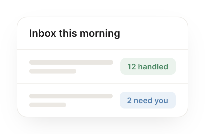
Task: Click the number "12" in the green badge
Action: pos(132,67)
